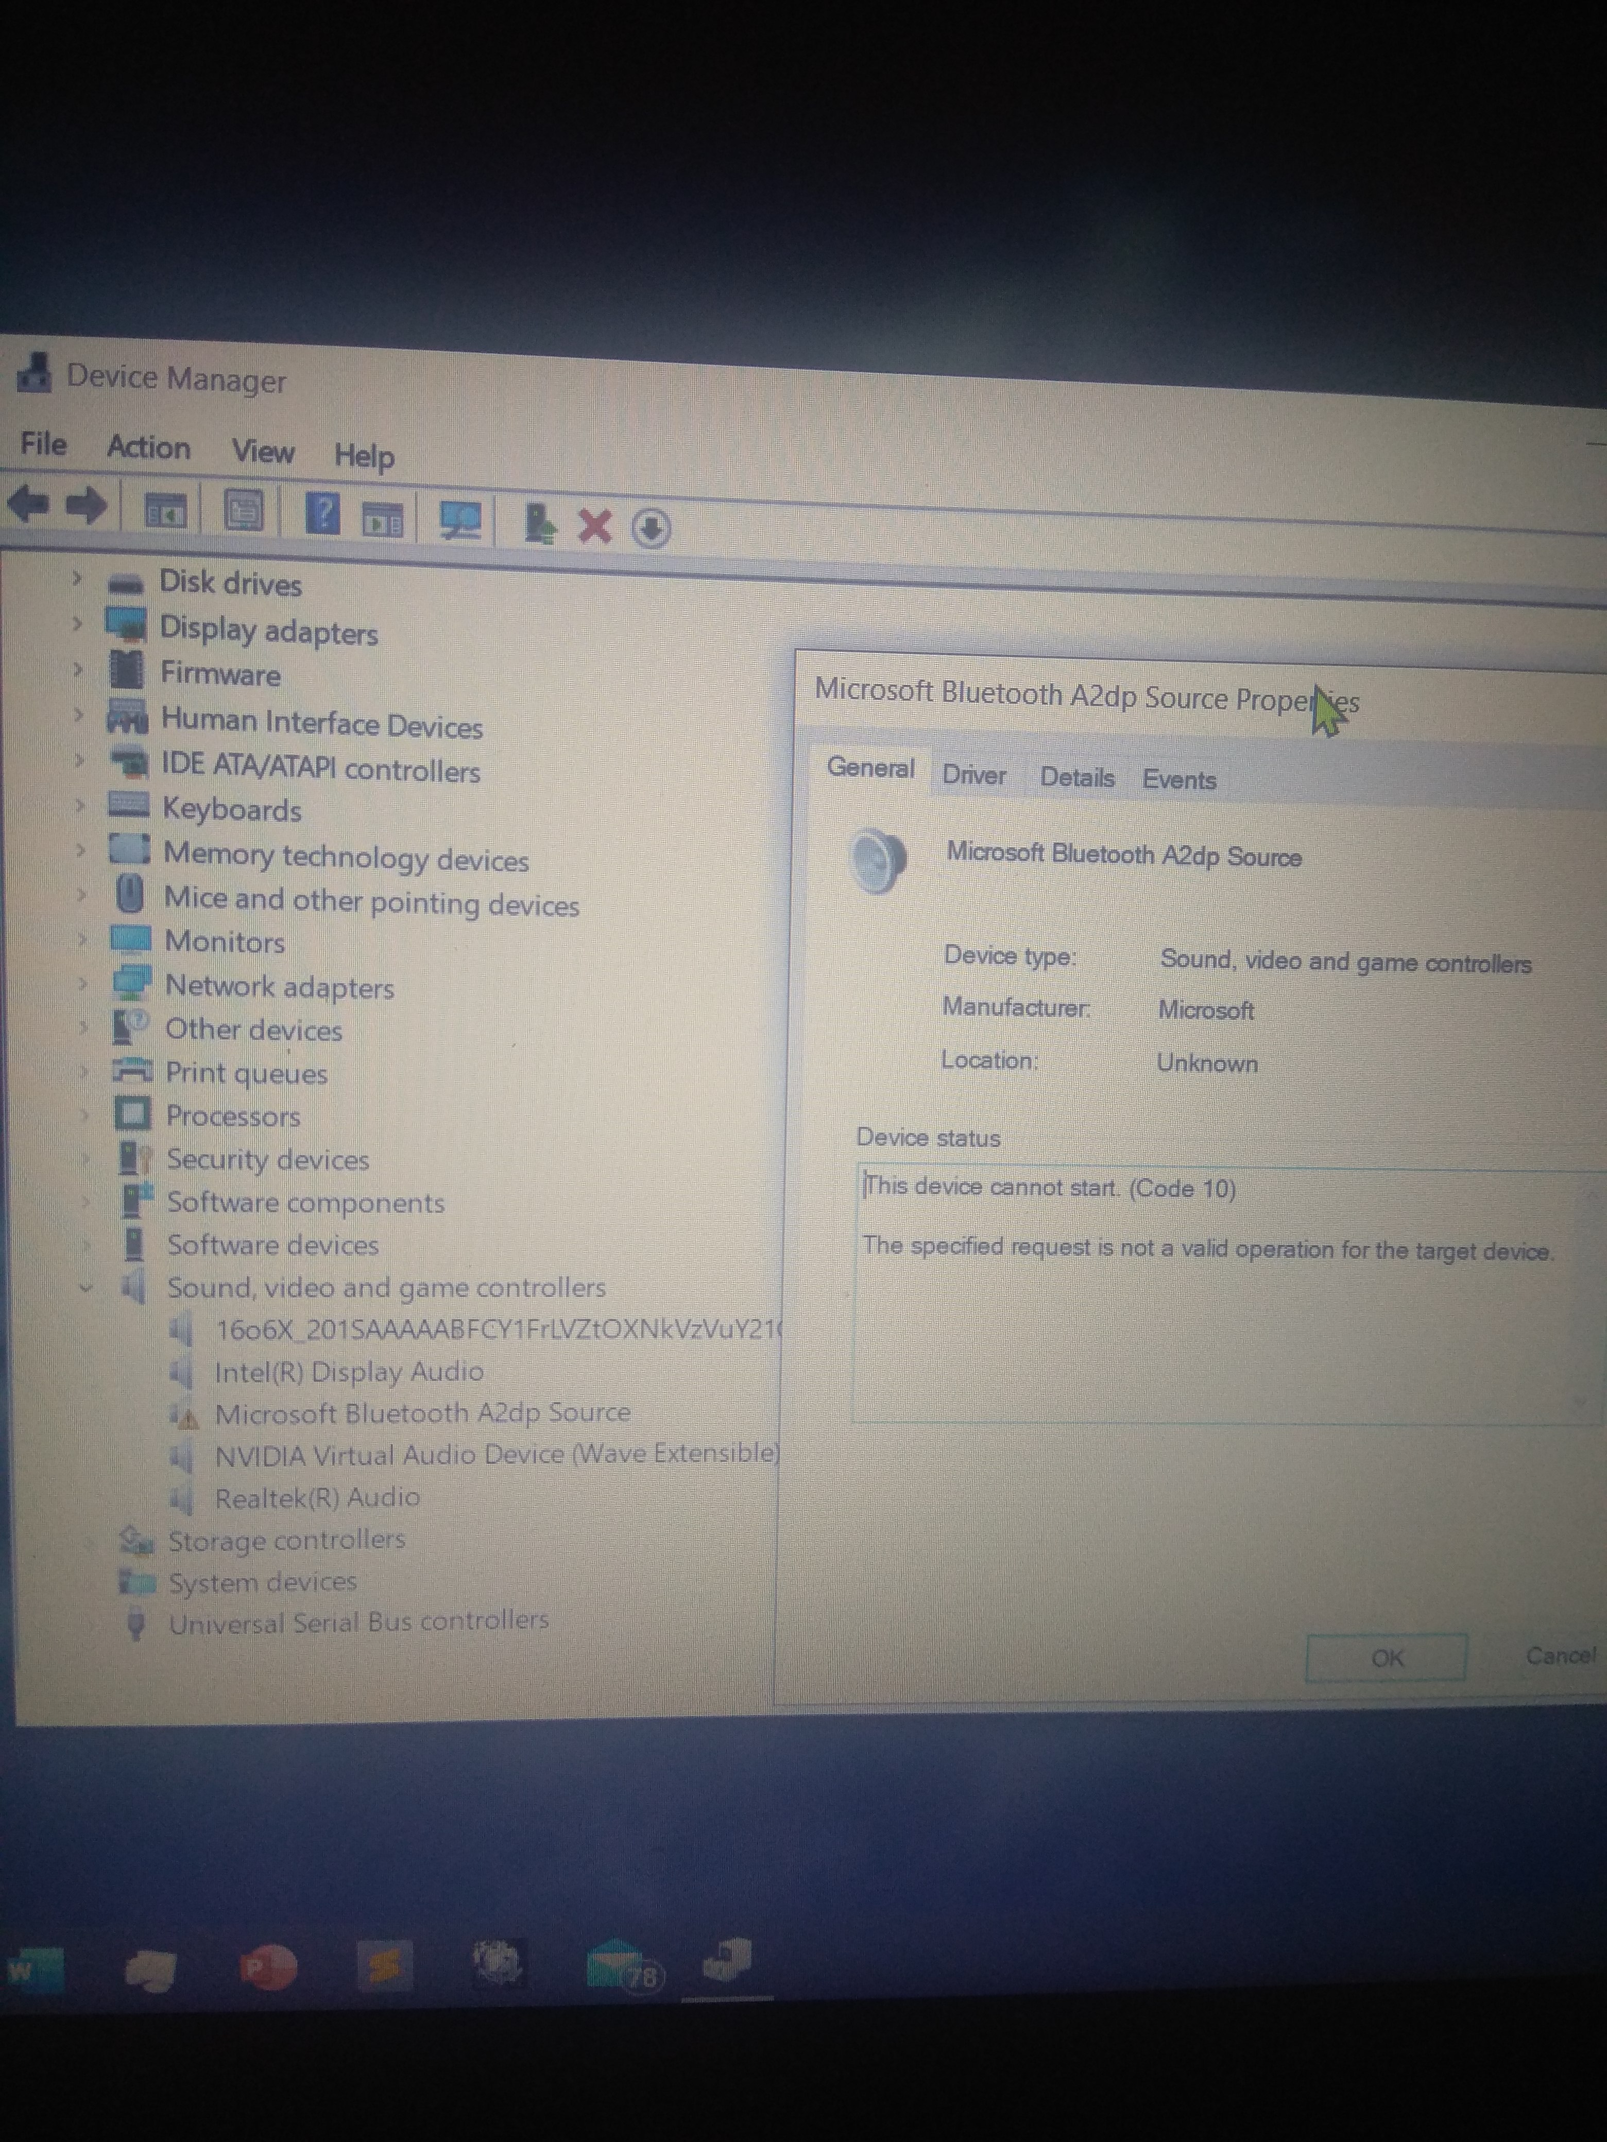
Task: Expand the Disk drives category
Action: pyautogui.click(x=77, y=578)
